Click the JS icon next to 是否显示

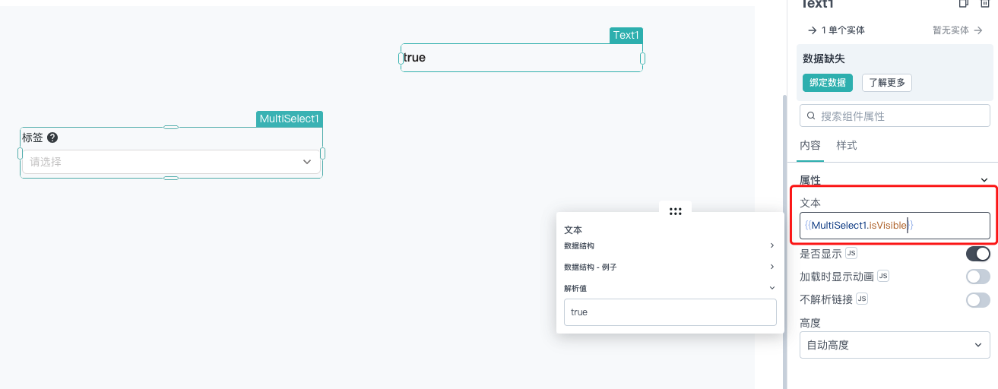851,253
